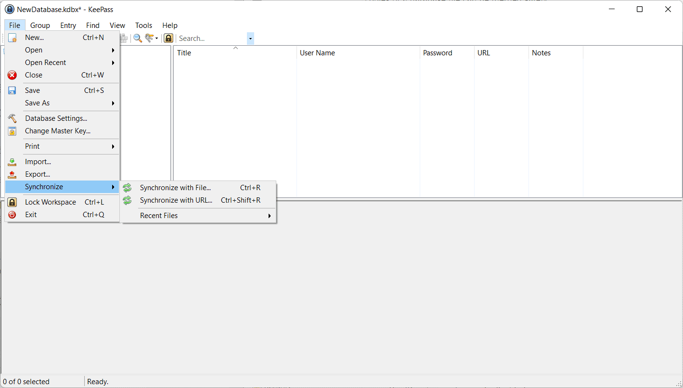
Task: Click the Lock Workspace icon in File menu
Action: (13, 202)
